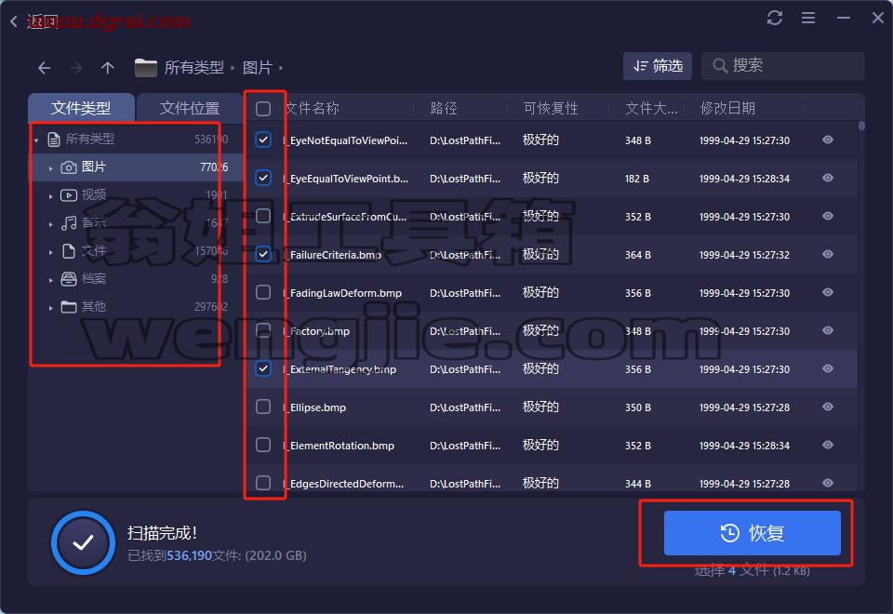The image size is (893, 614).
Task: Switch to the 文件位置 tab
Action: click(x=189, y=108)
